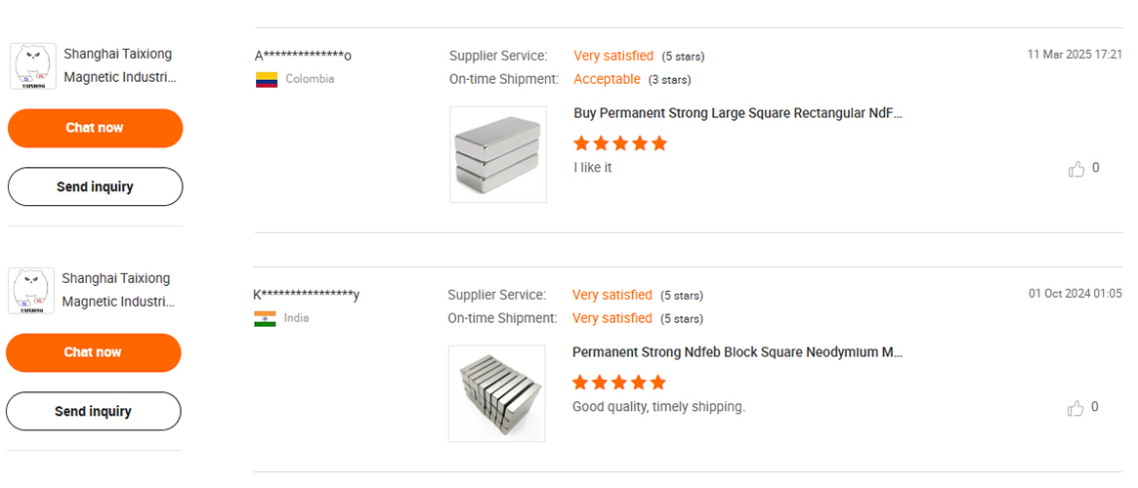The image size is (1138, 488).
Task: Click the thumbs-up icon on Colombia review
Action: click(1076, 170)
